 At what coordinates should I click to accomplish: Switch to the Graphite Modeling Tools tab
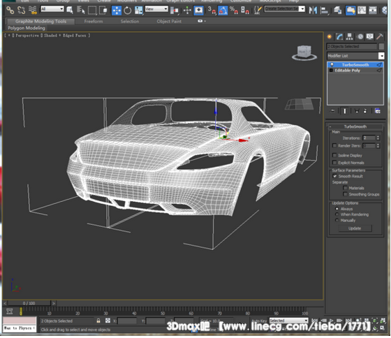tap(40, 22)
